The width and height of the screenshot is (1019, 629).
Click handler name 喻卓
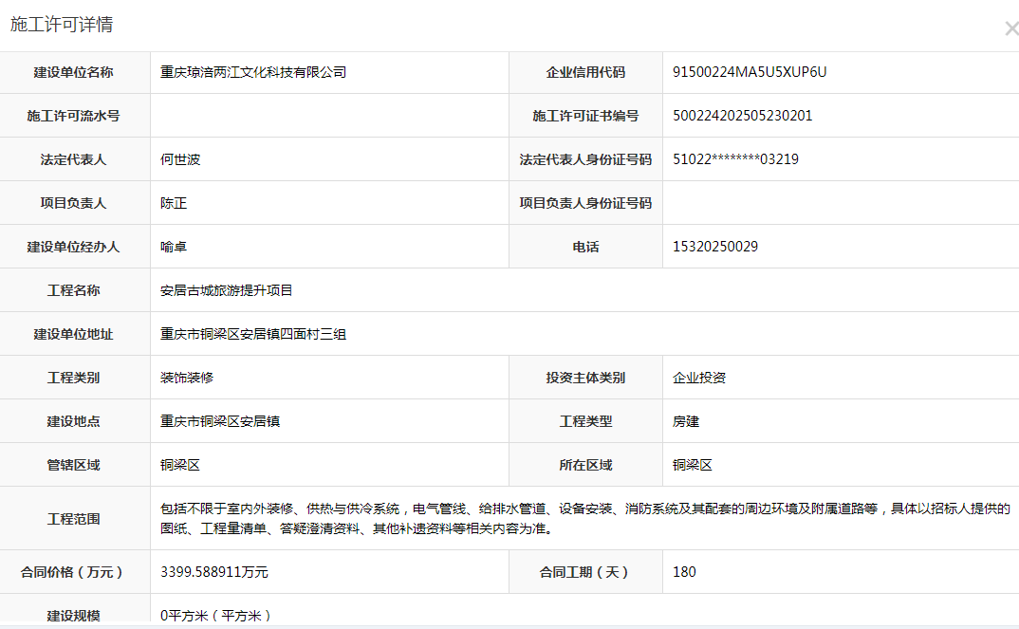coord(174,247)
